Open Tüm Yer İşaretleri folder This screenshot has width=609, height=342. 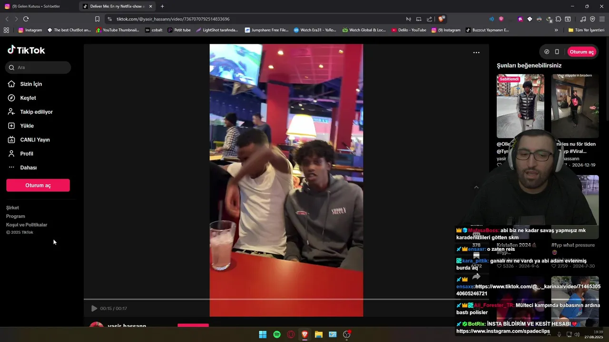[586, 30]
